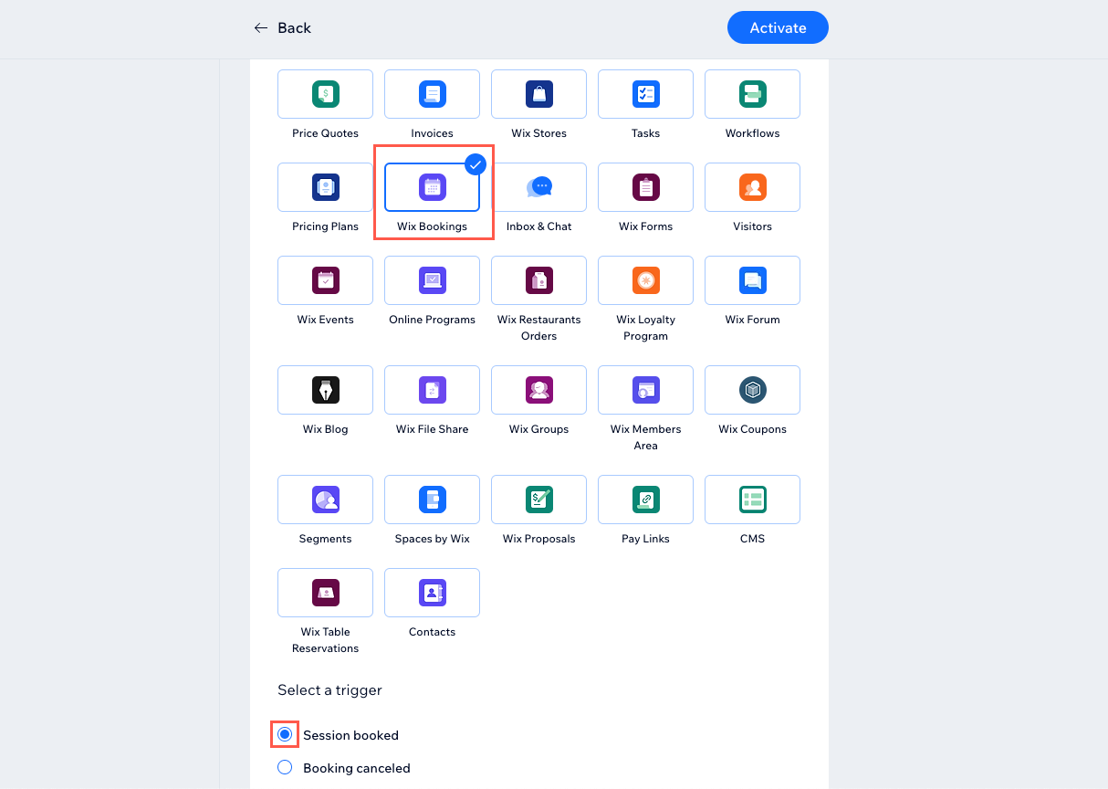Viewport: 1108px width, 789px height.
Task: Select the Wix Forum icon
Action: (x=752, y=279)
